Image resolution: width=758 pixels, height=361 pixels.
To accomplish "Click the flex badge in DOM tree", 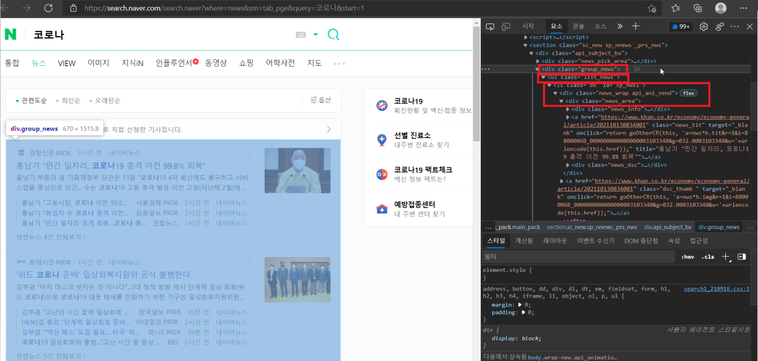I will [x=689, y=93].
